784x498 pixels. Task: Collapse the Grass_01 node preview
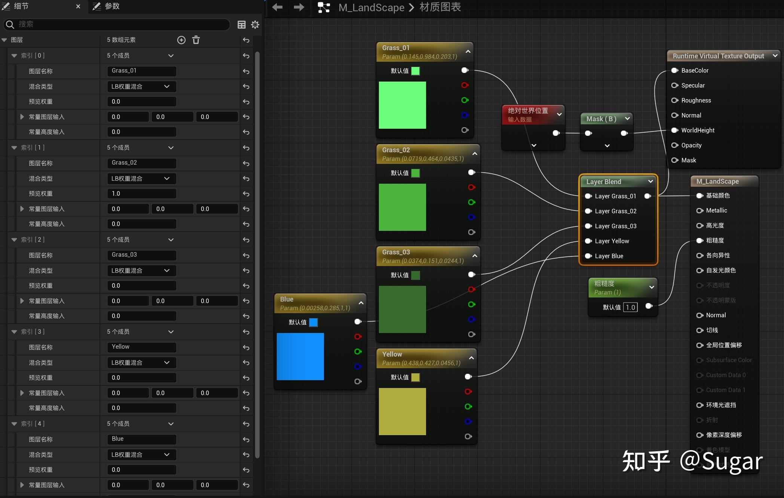click(468, 52)
